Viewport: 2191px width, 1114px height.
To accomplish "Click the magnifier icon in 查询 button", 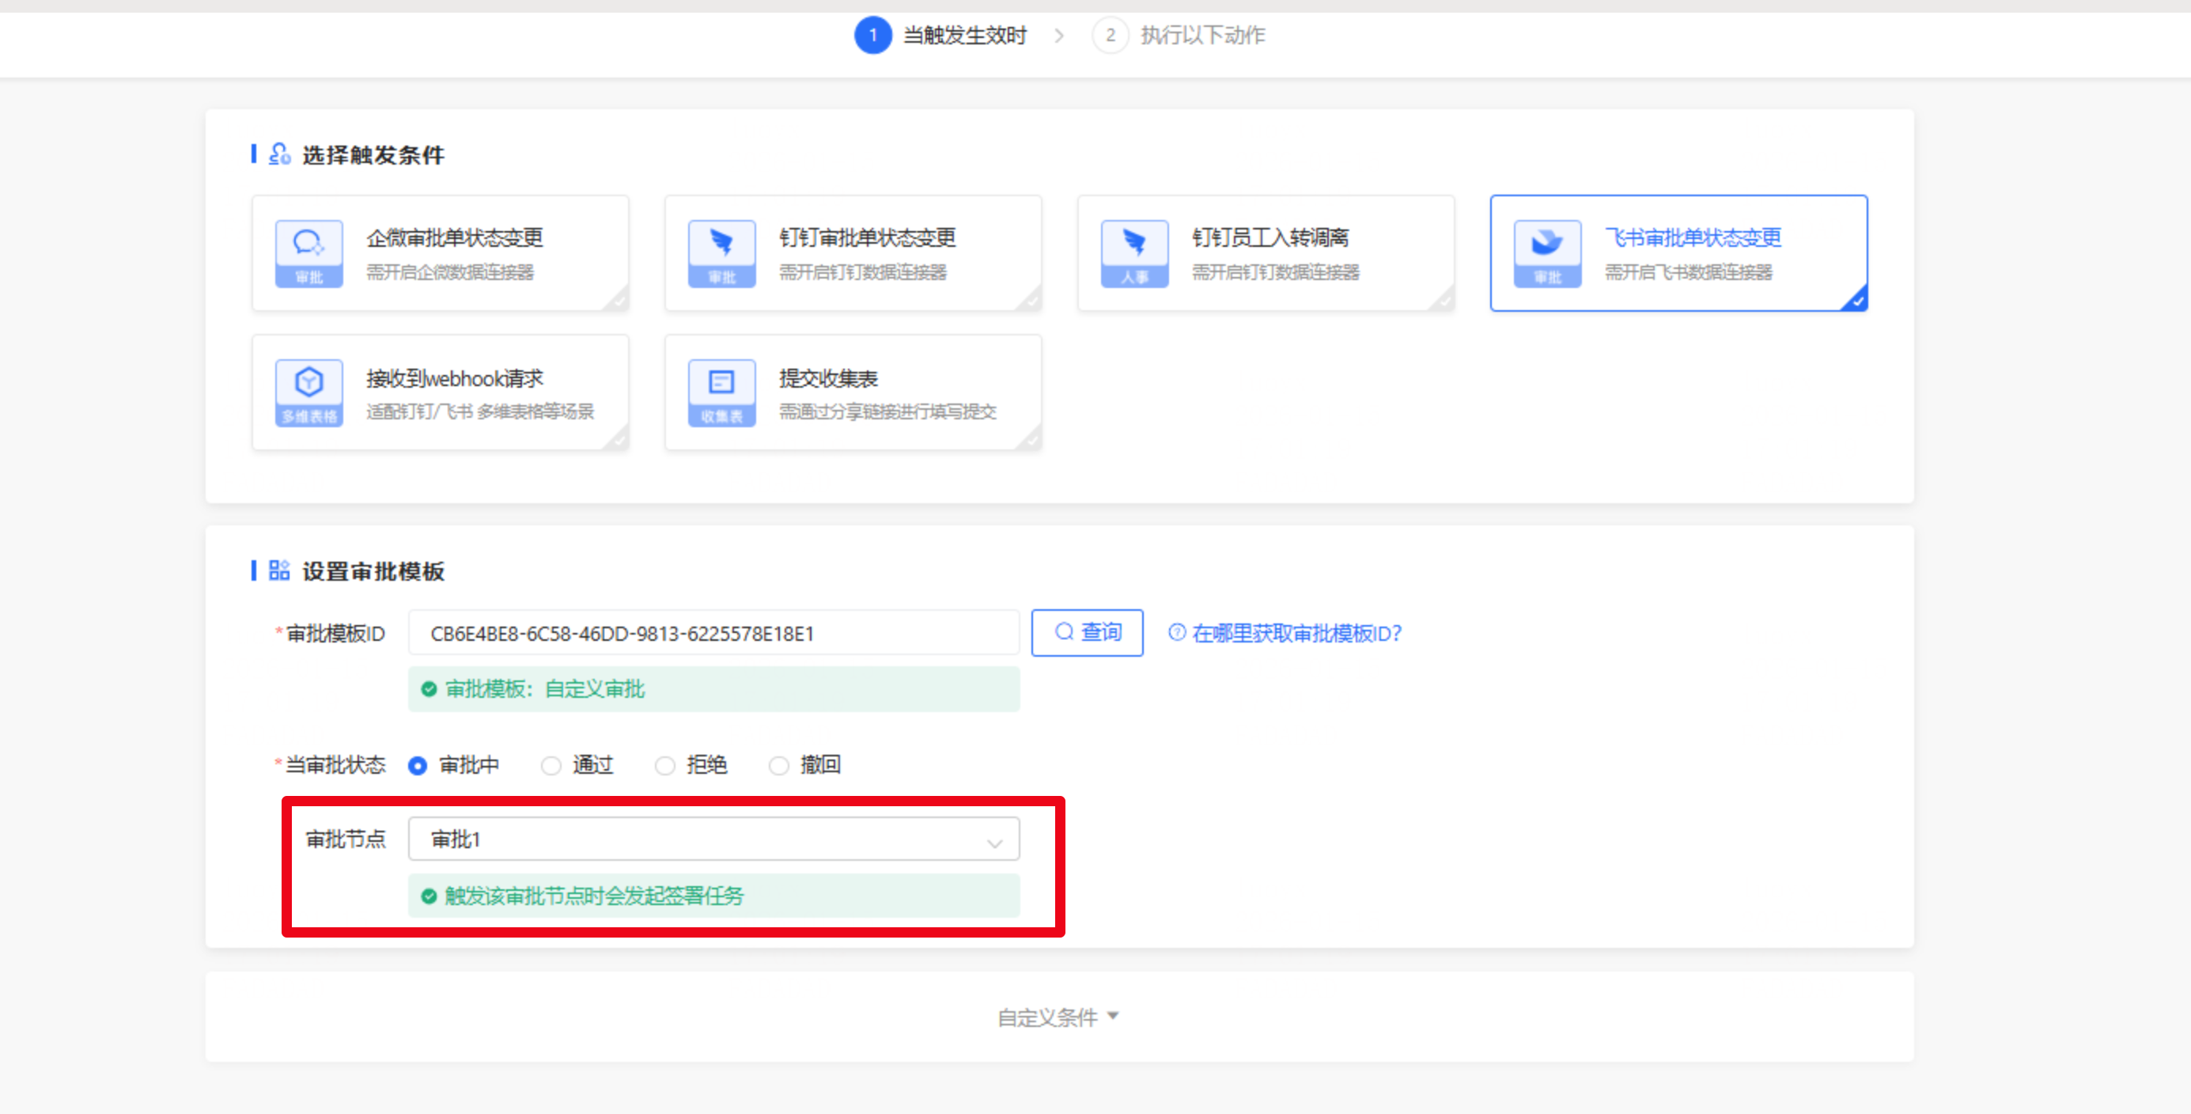I will 1064,631.
